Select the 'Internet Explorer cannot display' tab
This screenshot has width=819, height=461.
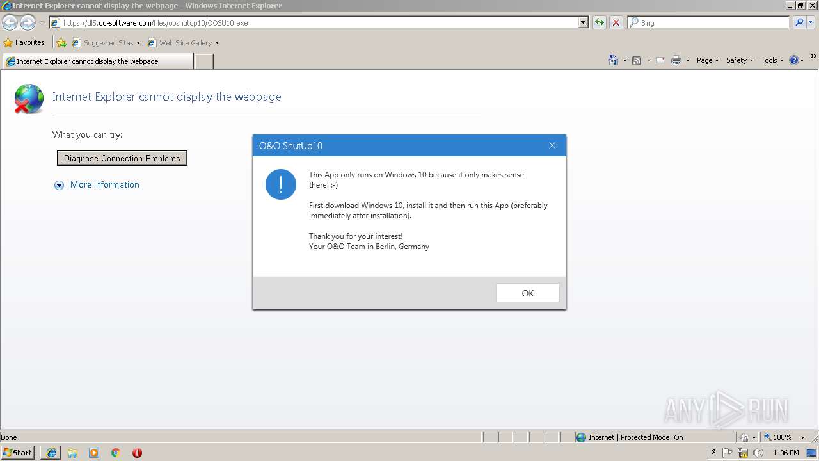[97, 61]
